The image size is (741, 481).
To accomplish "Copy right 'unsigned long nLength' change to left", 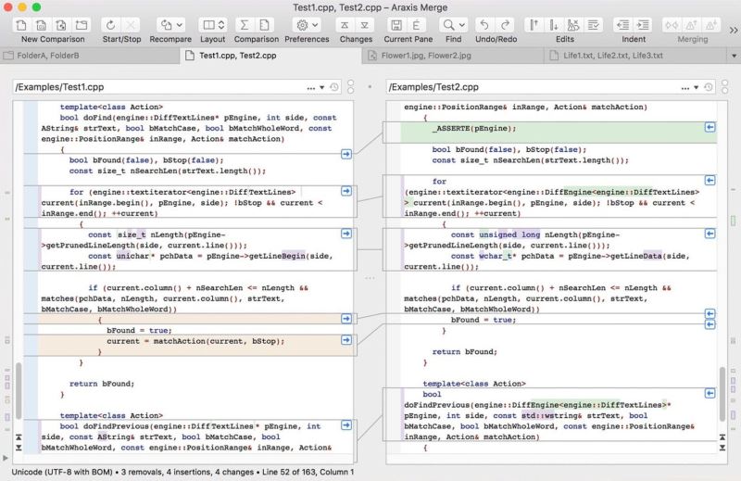I will 710,234.
